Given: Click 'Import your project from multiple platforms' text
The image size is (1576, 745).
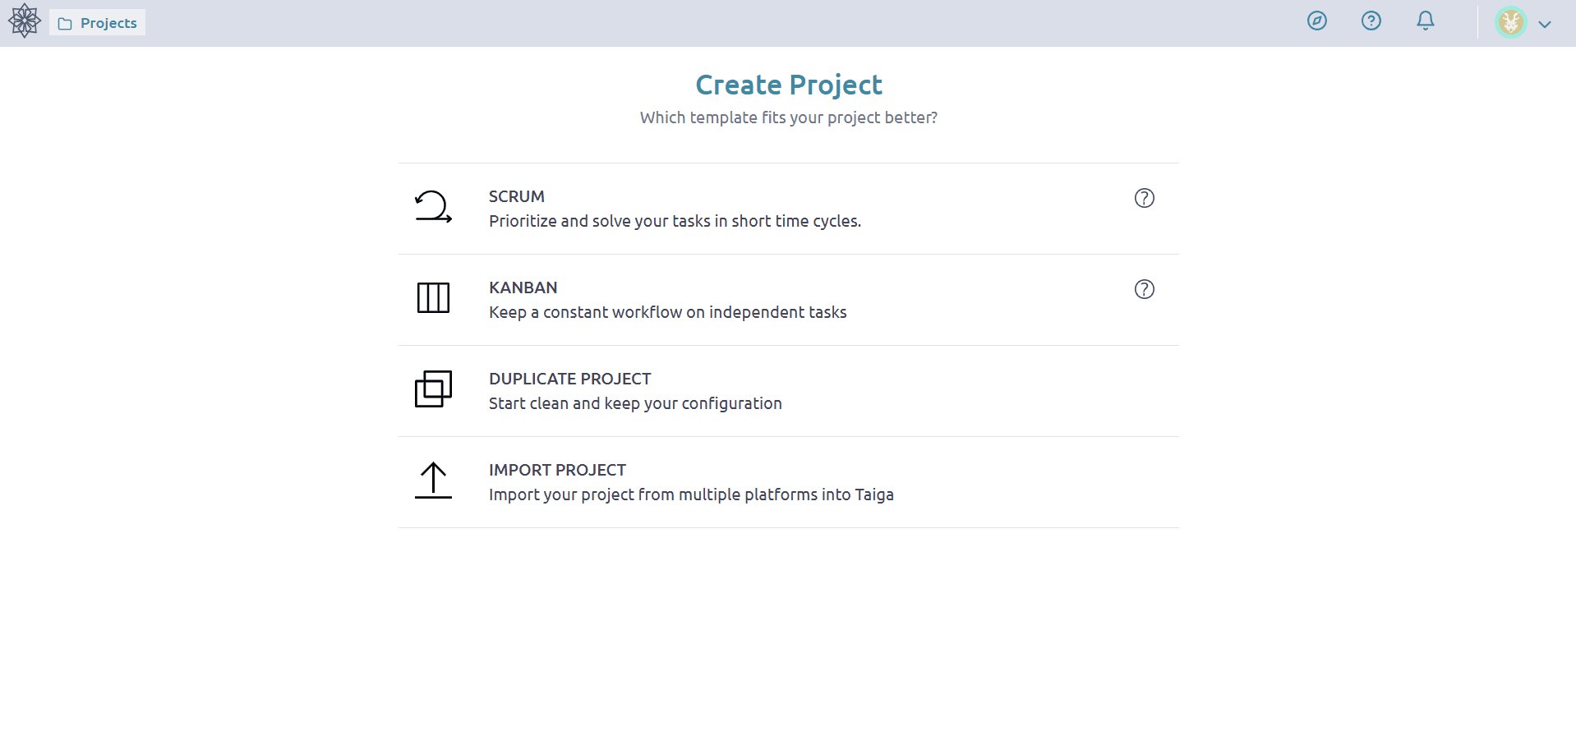Looking at the screenshot, I should (x=691, y=494).
